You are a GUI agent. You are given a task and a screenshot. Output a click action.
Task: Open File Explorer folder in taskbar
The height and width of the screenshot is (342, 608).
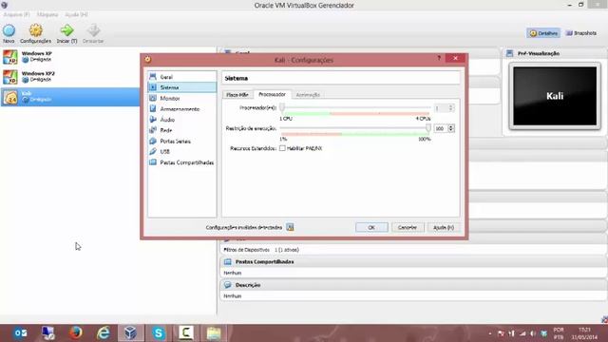click(x=214, y=333)
